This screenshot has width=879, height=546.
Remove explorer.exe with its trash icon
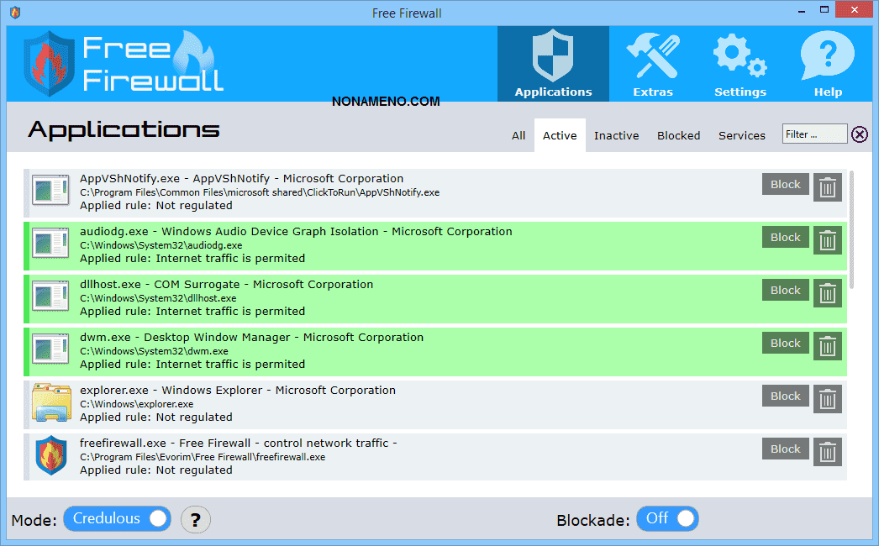pyautogui.click(x=828, y=399)
